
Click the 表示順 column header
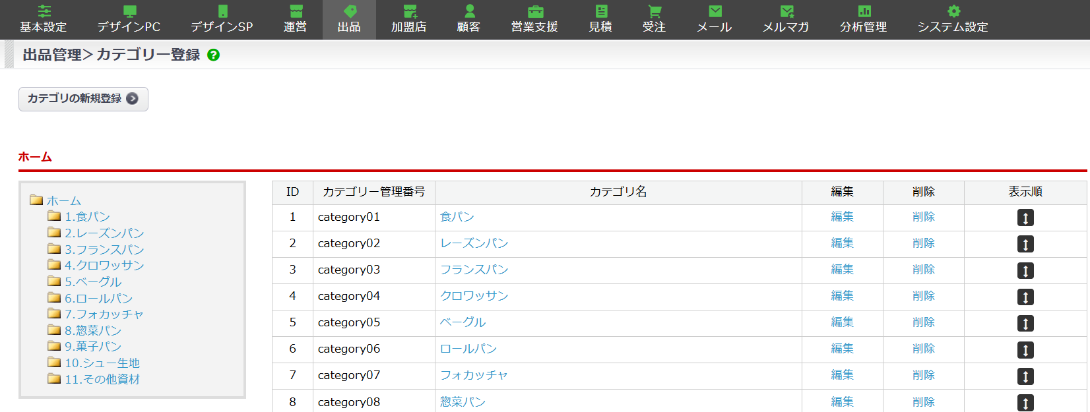[x=1025, y=192]
